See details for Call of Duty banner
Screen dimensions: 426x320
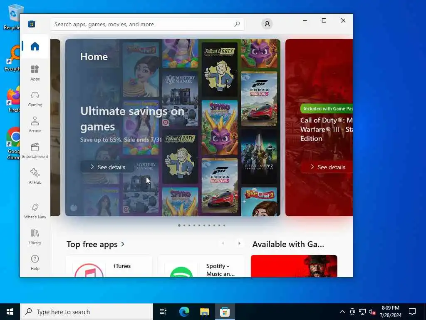(x=327, y=167)
